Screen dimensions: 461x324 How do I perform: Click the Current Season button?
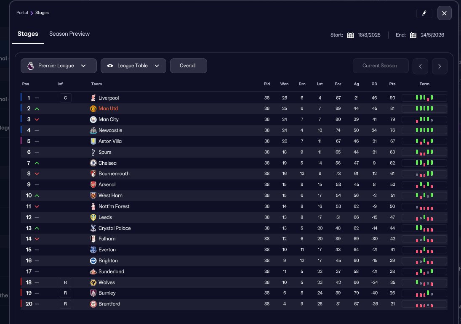point(380,66)
